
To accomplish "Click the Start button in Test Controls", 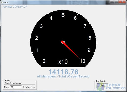I will 102,85.
